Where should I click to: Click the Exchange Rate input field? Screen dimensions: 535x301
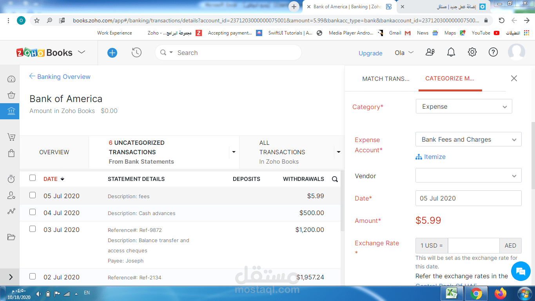point(473,245)
